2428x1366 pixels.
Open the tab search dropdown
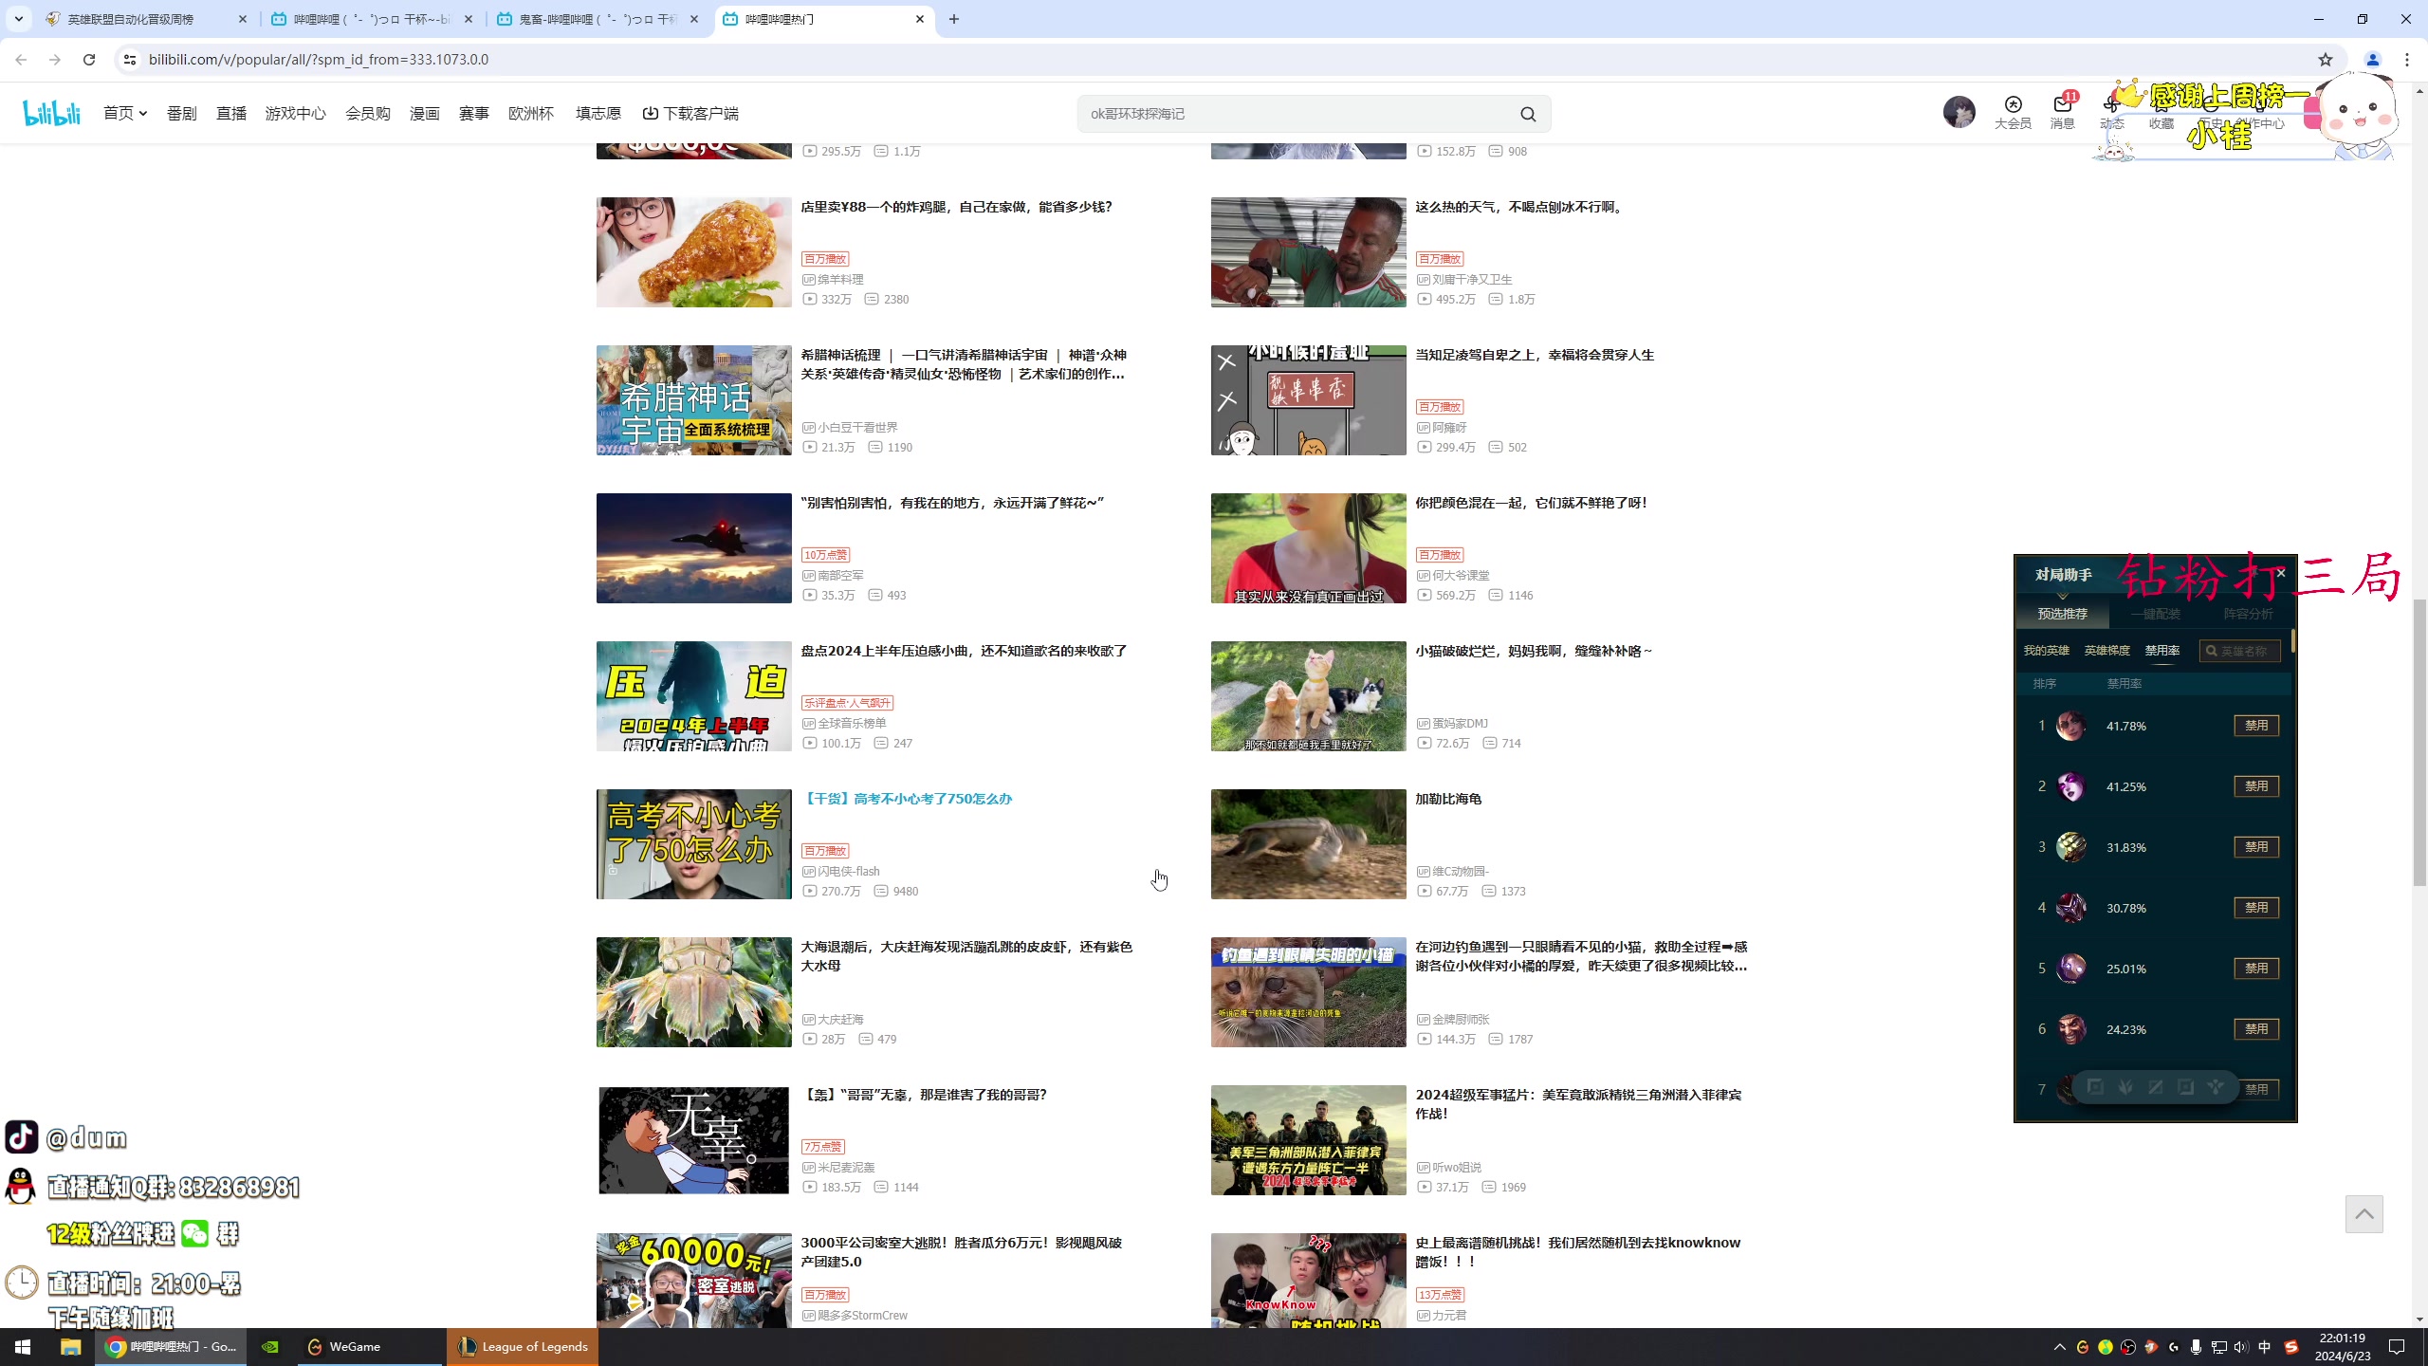point(18,19)
